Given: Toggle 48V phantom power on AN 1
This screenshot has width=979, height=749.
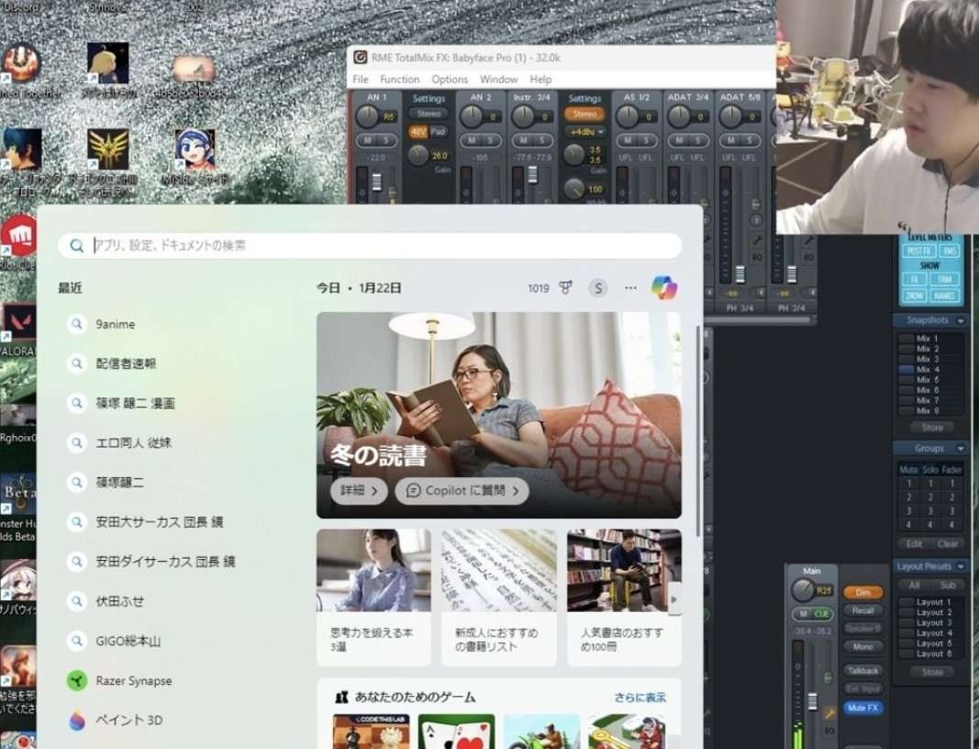Looking at the screenshot, I should coord(418,132).
